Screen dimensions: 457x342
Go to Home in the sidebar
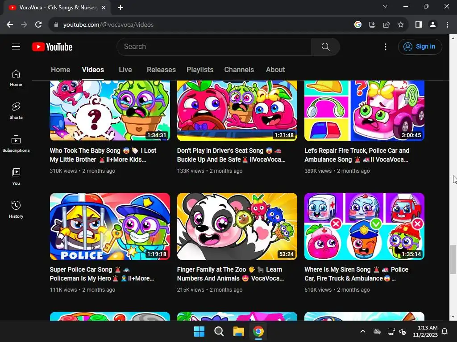coord(16,78)
